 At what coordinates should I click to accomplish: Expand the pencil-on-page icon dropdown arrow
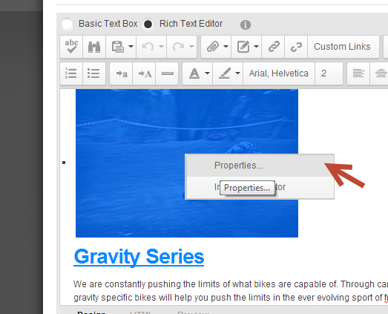coord(257,47)
